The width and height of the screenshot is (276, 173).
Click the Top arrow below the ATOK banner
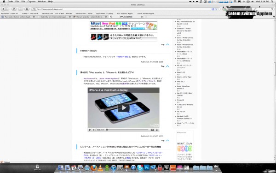[165, 44]
